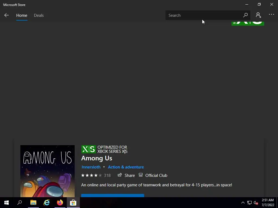Open the Home tab
The width and height of the screenshot is (278, 208).
click(22, 15)
